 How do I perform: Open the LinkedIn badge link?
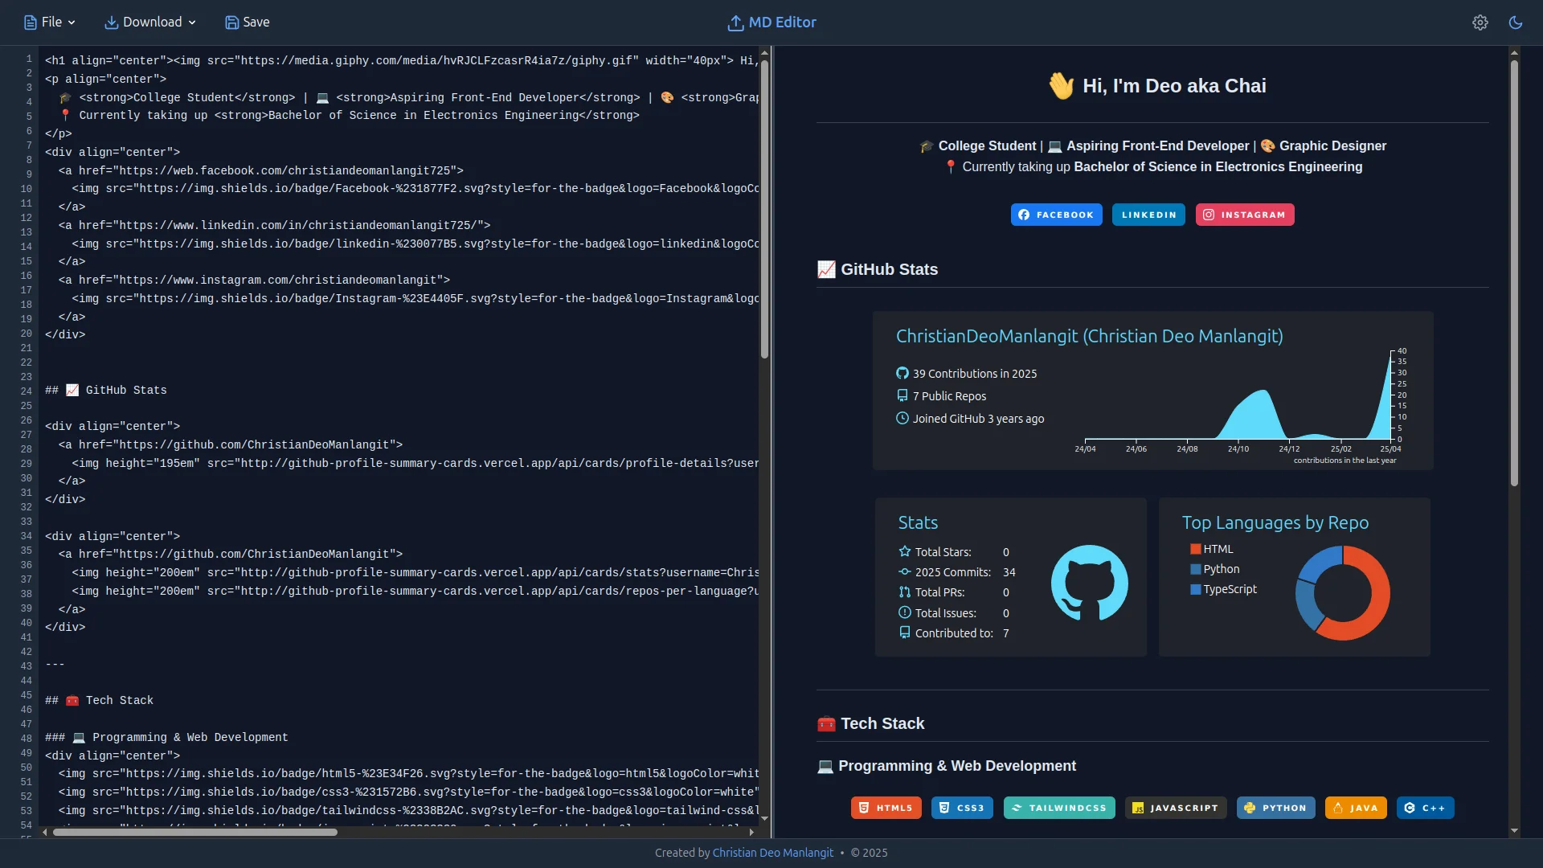(x=1148, y=215)
